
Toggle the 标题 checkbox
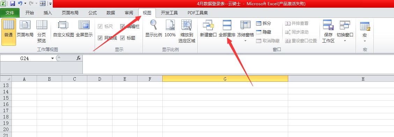(123, 38)
